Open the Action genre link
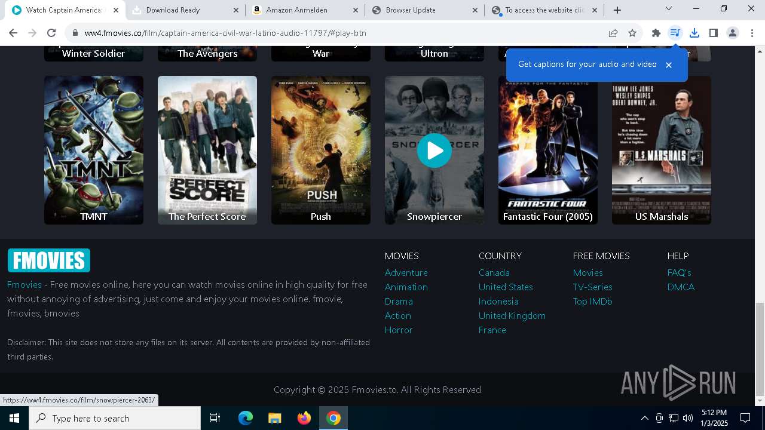 click(398, 315)
